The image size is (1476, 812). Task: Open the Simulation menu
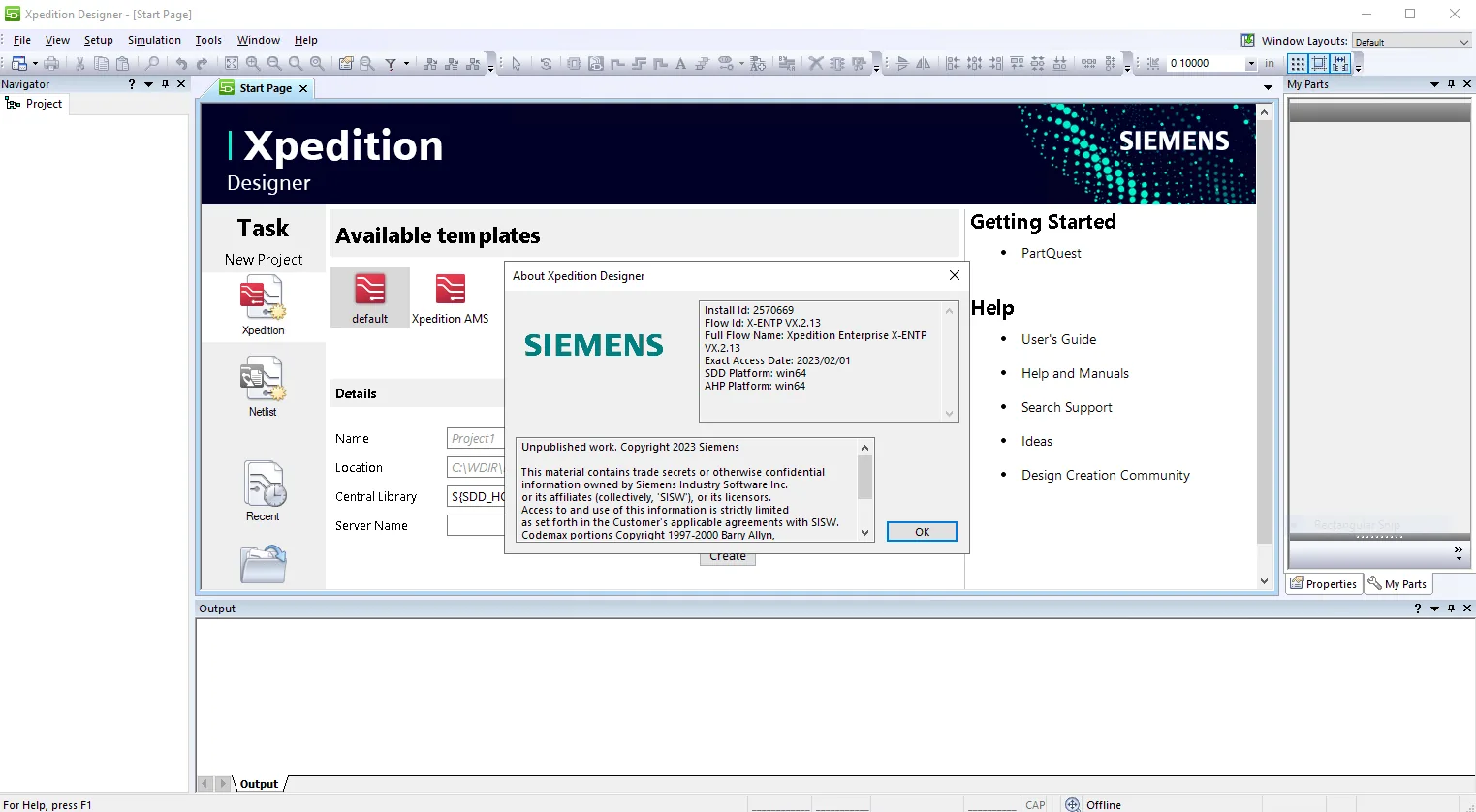click(x=154, y=40)
